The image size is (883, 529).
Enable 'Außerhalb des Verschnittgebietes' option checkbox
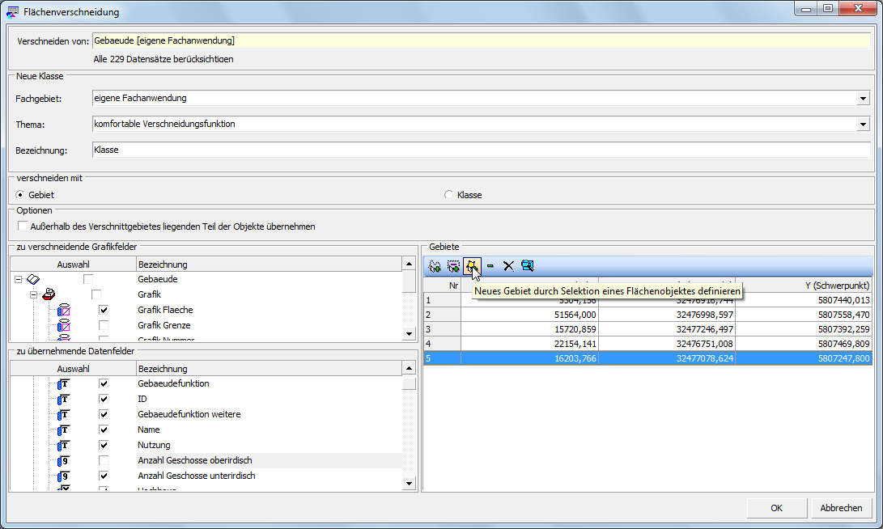23,226
